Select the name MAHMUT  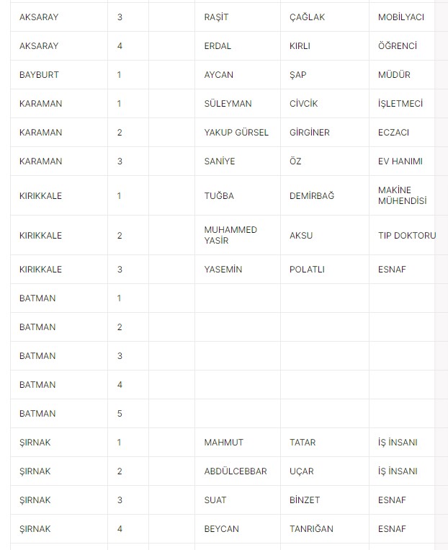[224, 443]
